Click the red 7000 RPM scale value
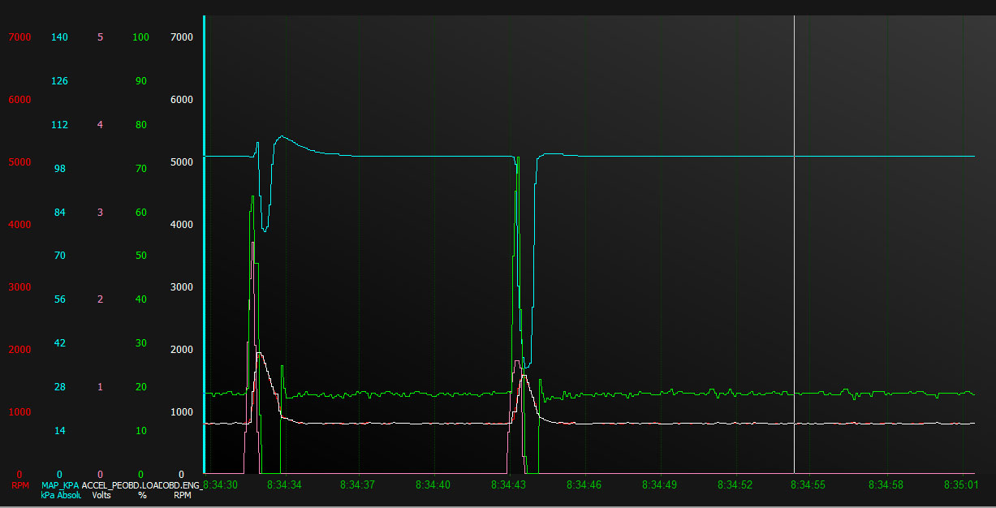The width and height of the screenshot is (996, 508). [19, 37]
